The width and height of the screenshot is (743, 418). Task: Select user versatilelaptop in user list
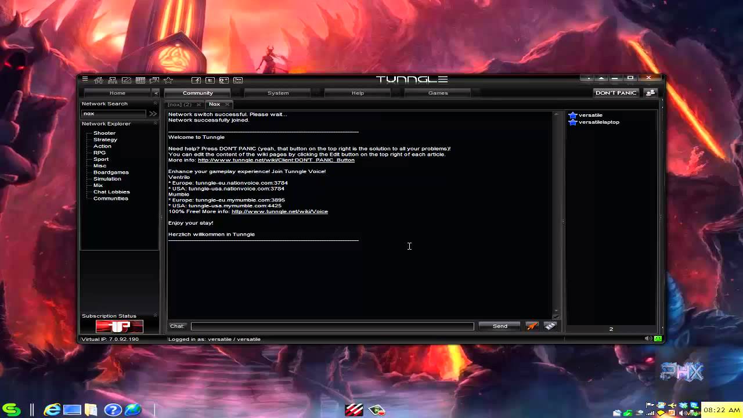tap(599, 122)
